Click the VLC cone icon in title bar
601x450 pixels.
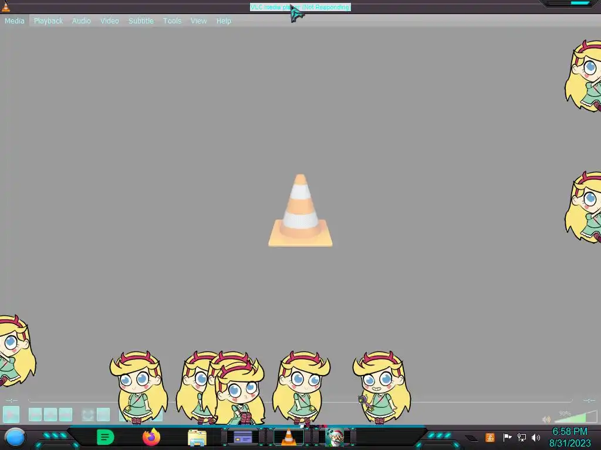point(5,6)
